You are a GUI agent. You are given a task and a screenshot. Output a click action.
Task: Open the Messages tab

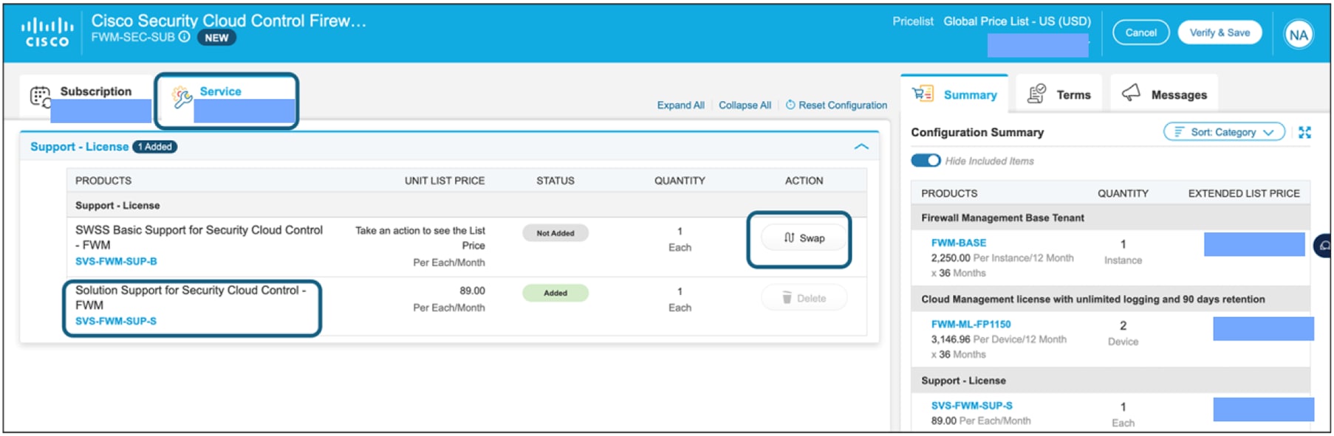(x=1164, y=94)
